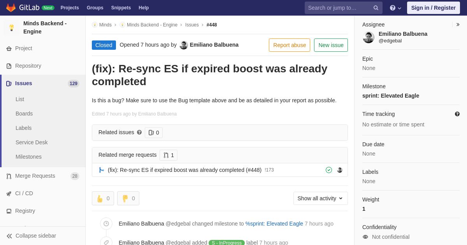
Task: Select List under Issues in sidebar
Action: pos(20,99)
